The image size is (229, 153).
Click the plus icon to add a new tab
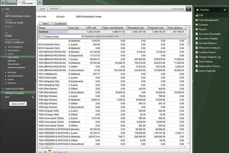click(40, 3)
